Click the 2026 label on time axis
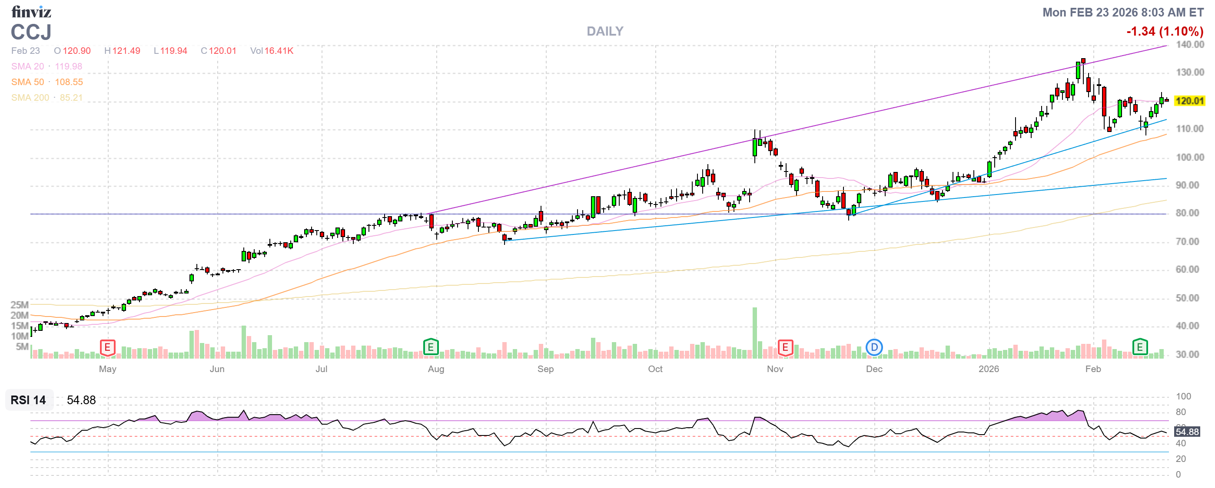Image resolution: width=1215 pixels, height=488 pixels. [988, 369]
